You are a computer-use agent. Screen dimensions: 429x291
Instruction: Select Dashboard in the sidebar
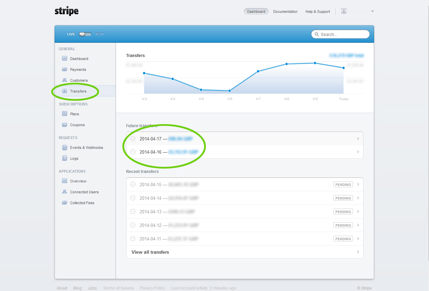click(79, 59)
